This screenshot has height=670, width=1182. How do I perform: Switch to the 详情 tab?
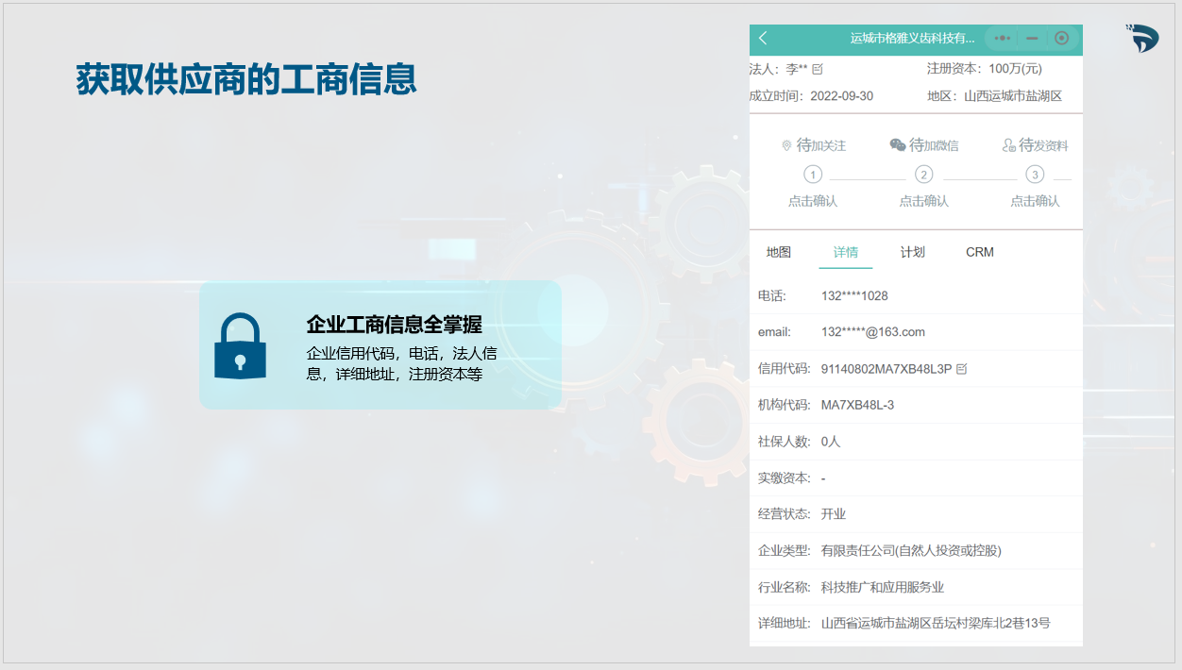pos(846,252)
